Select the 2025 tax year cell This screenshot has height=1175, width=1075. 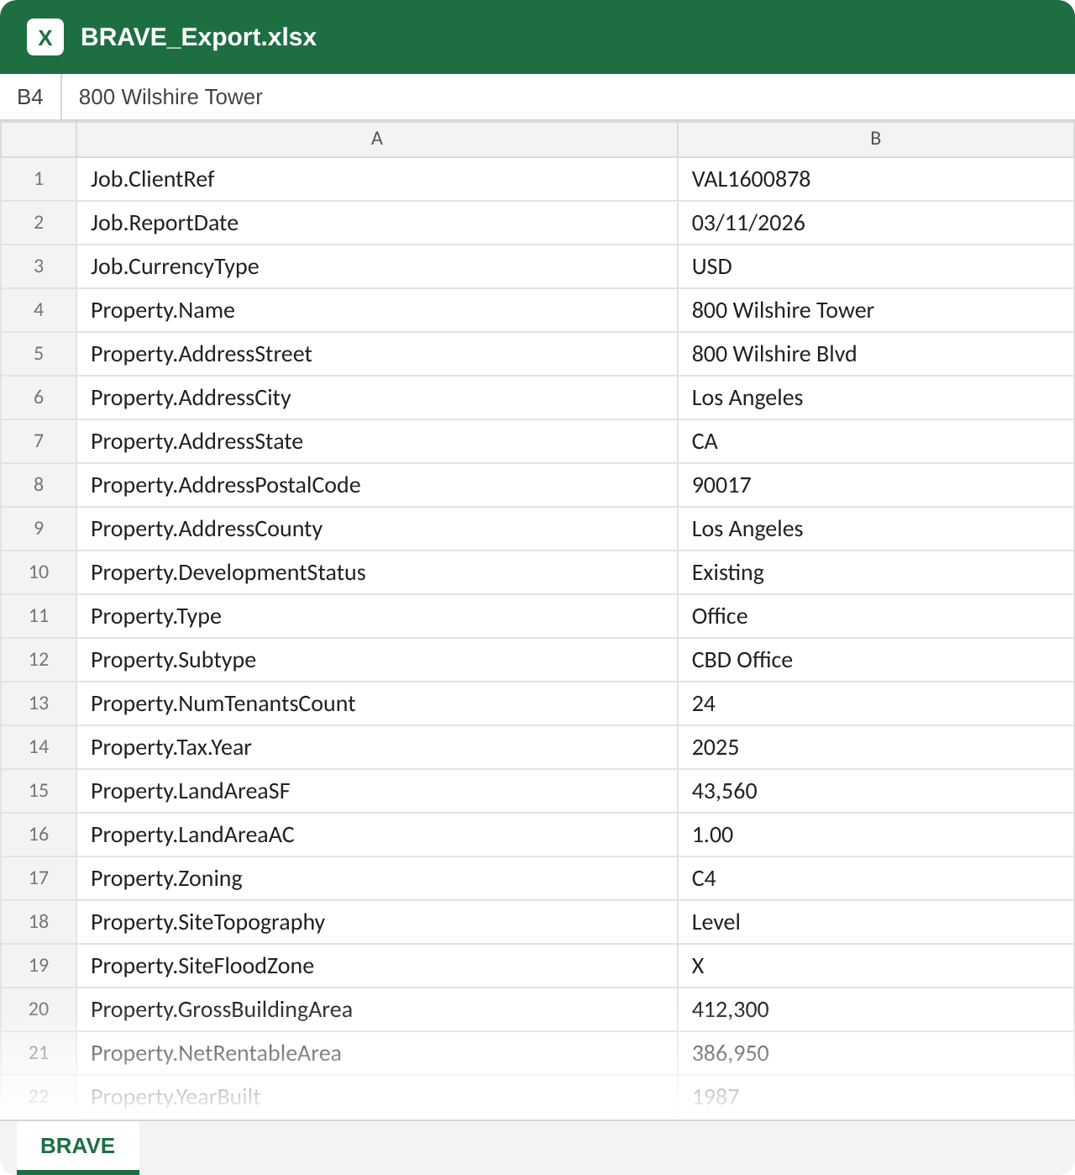pos(876,747)
